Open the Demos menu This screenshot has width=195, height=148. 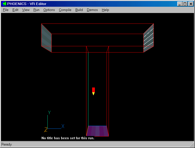click(92, 10)
